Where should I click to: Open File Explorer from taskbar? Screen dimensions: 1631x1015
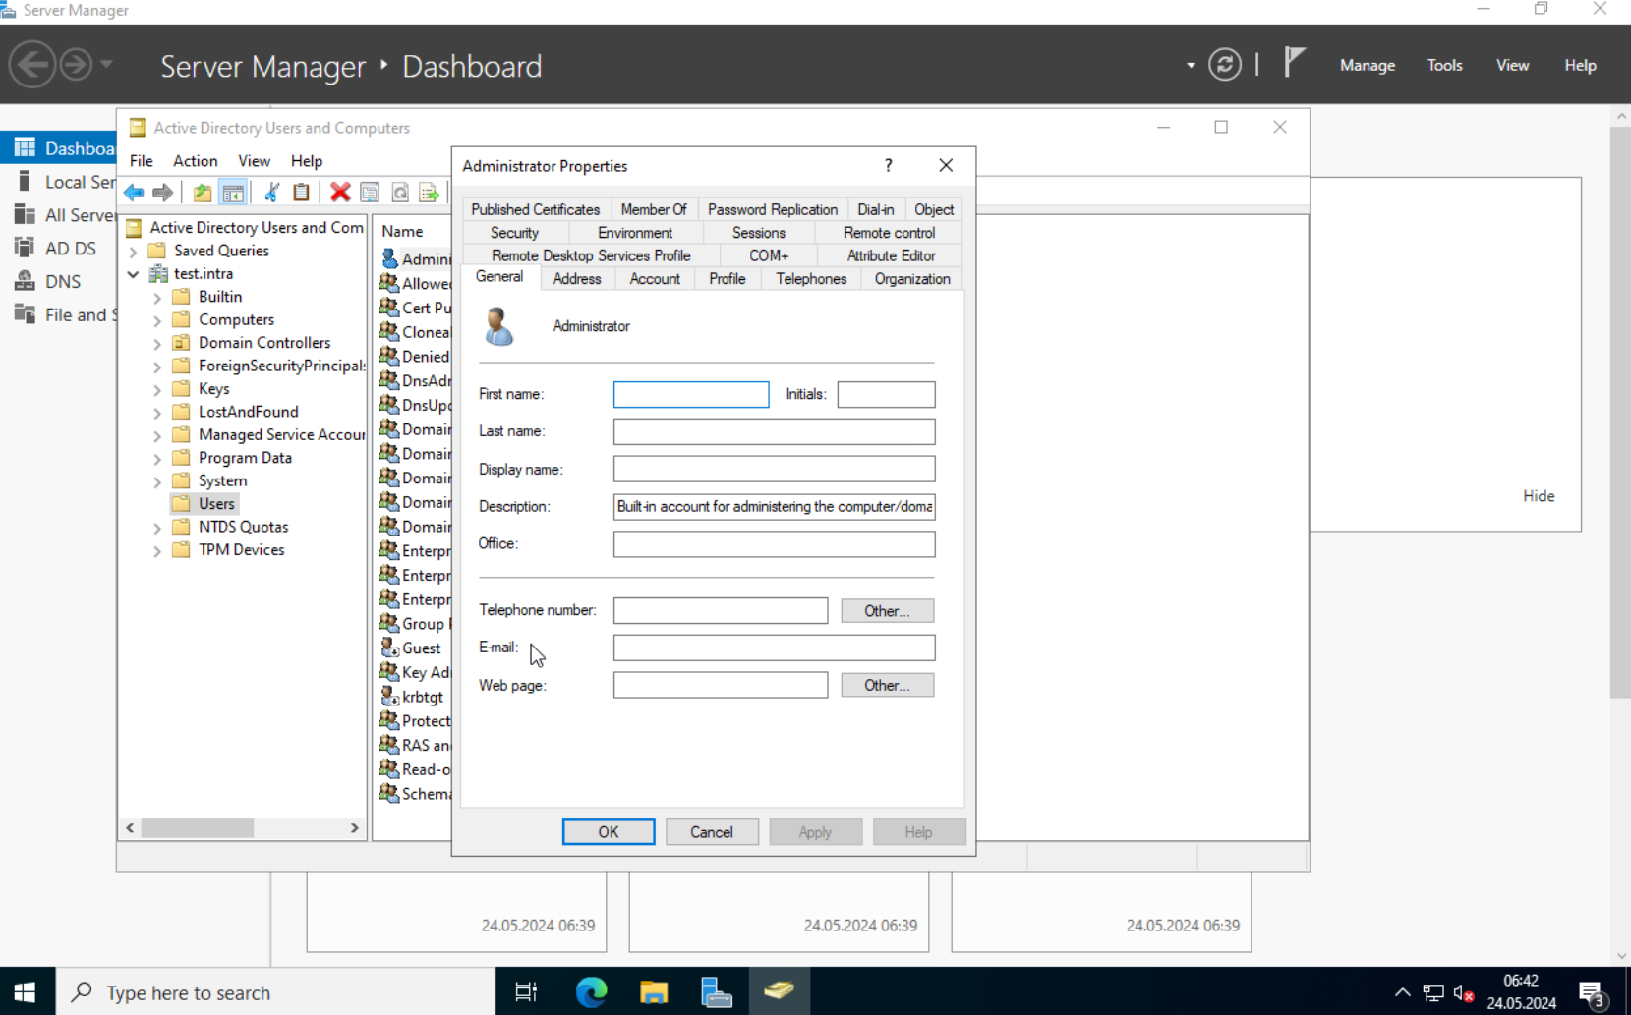[654, 992]
